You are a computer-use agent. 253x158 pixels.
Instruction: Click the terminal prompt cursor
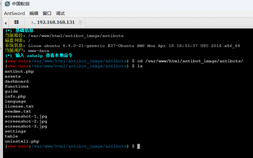139,146
